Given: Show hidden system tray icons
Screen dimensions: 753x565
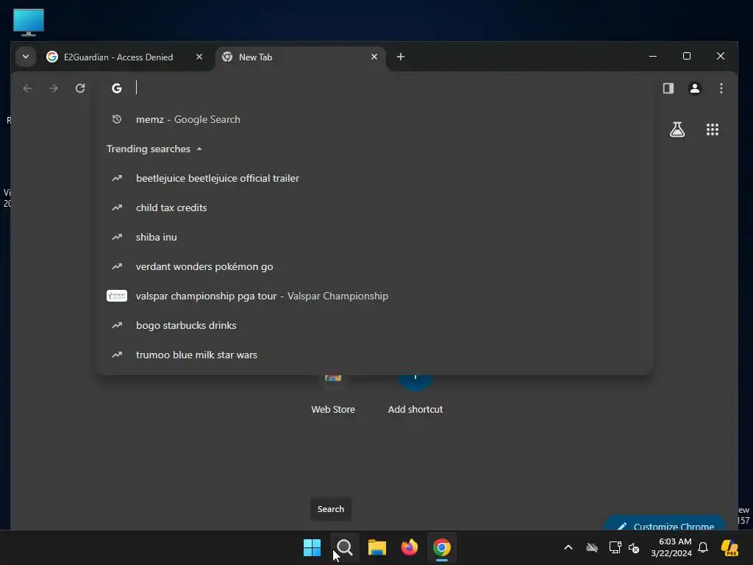Looking at the screenshot, I should (x=568, y=547).
